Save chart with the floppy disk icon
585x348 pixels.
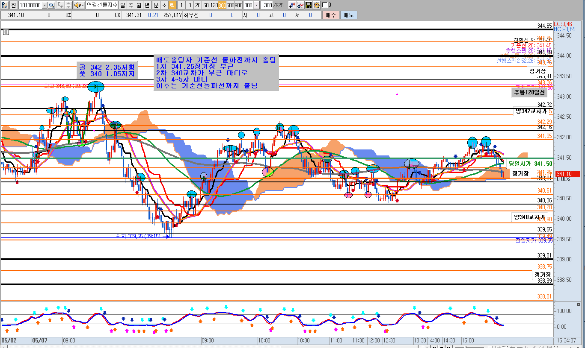coord(308,5)
